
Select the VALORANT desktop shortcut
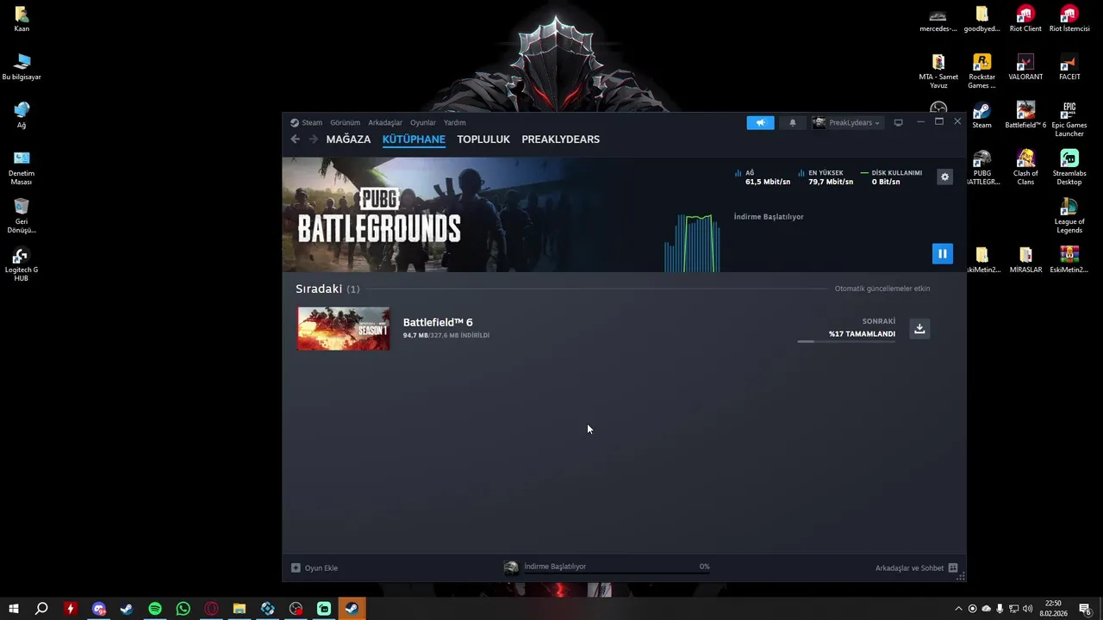pyautogui.click(x=1025, y=68)
